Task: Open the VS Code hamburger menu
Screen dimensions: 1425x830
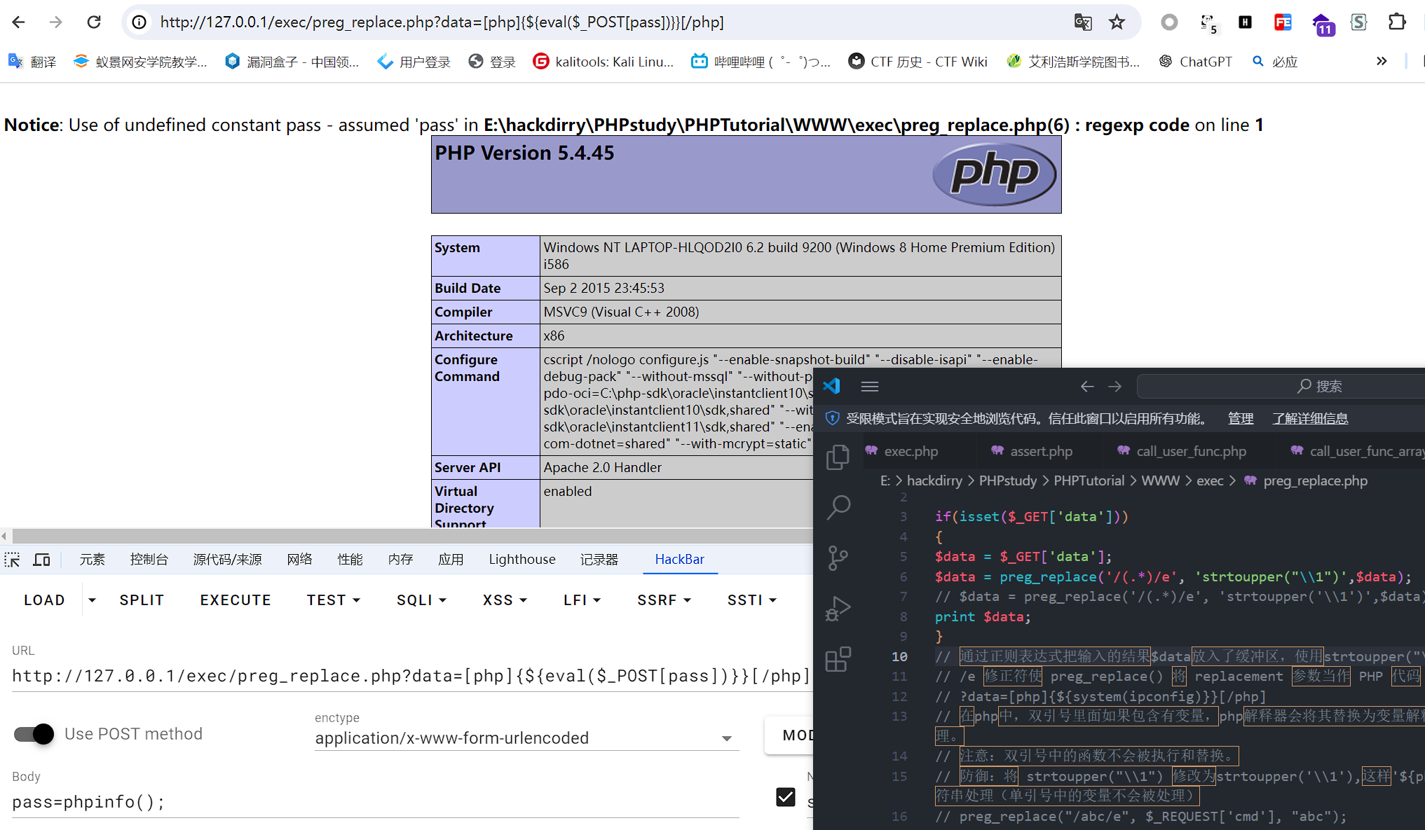Action: pos(870,386)
